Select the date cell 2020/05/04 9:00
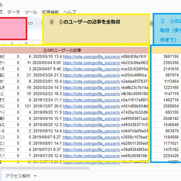Viewport: 181px width, 181px height. [47, 63]
